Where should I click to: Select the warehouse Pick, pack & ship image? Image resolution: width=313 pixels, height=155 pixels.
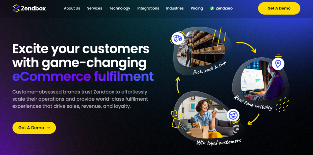[201, 49]
